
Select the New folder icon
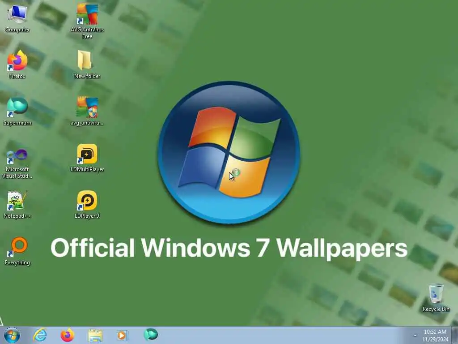(87, 64)
